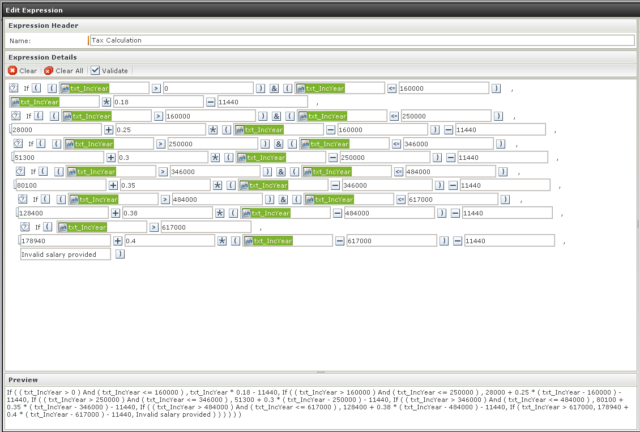Click the greater-than operator before value 0

(156, 88)
